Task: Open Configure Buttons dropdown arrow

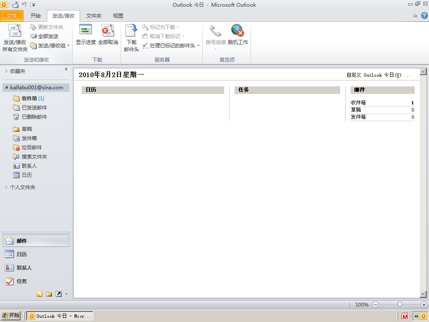Action: coord(67,294)
